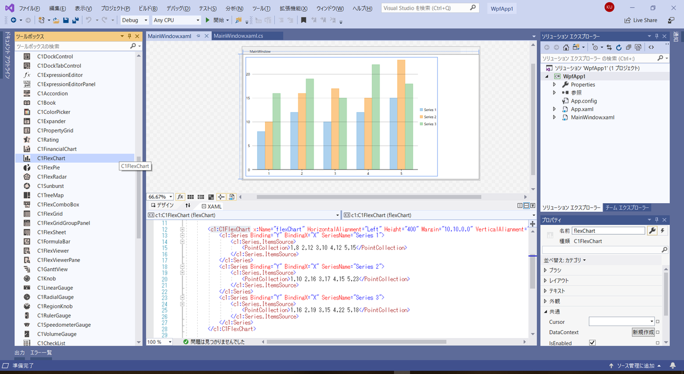This screenshot has width=684, height=374.
Task: Click Show All Files icon in Solution Explorer
Action: pyautogui.click(x=638, y=47)
